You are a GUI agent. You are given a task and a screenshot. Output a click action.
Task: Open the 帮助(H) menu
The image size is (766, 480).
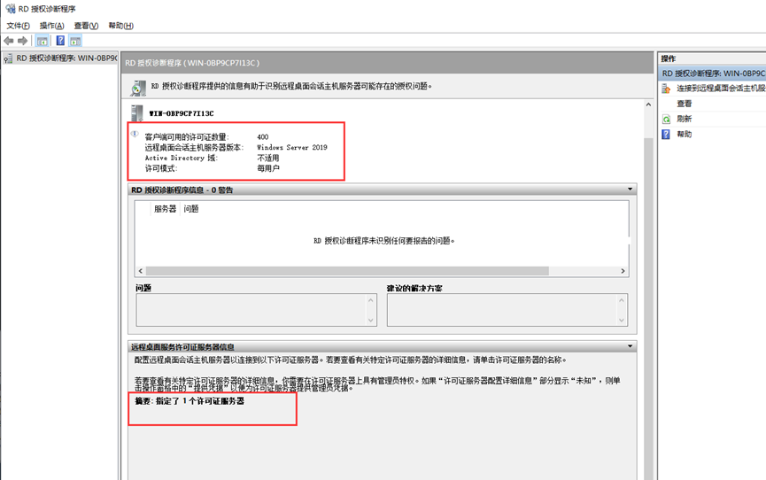click(120, 26)
